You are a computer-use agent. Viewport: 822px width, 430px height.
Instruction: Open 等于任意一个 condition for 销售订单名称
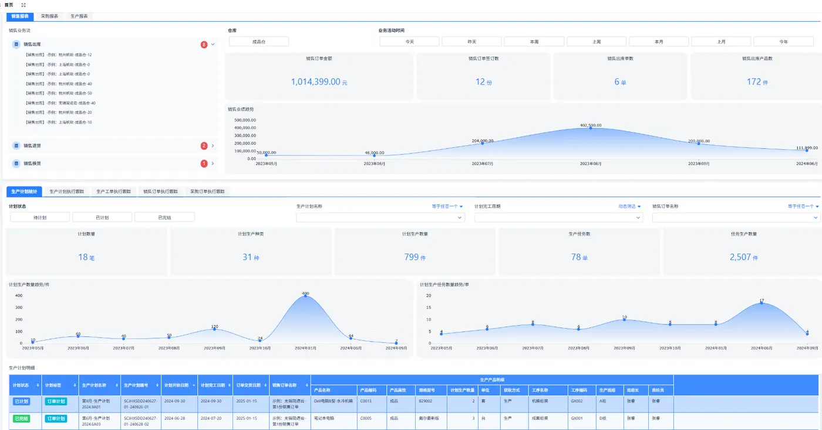[804, 206]
